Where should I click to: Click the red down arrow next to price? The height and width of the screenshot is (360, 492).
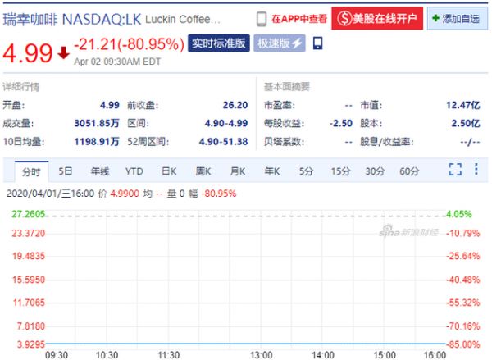[63, 54]
